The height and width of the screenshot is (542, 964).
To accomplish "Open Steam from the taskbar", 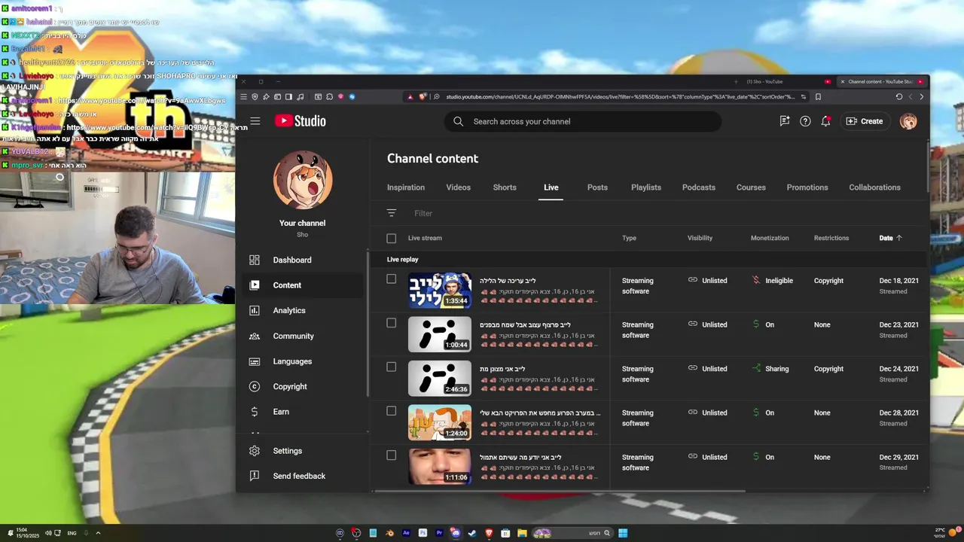I will tap(472, 533).
